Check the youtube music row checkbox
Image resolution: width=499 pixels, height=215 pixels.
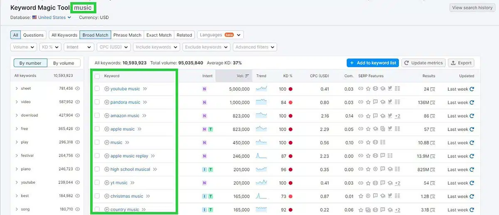click(x=97, y=89)
